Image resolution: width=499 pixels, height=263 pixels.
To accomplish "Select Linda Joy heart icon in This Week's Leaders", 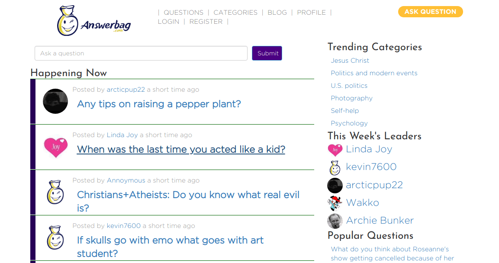I will (x=335, y=150).
